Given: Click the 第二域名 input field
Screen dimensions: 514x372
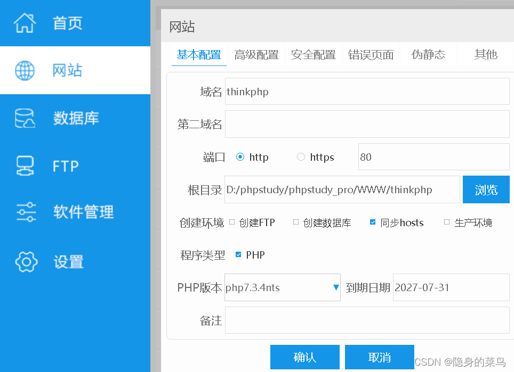Looking at the screenshot, I should tap(367, 124).
